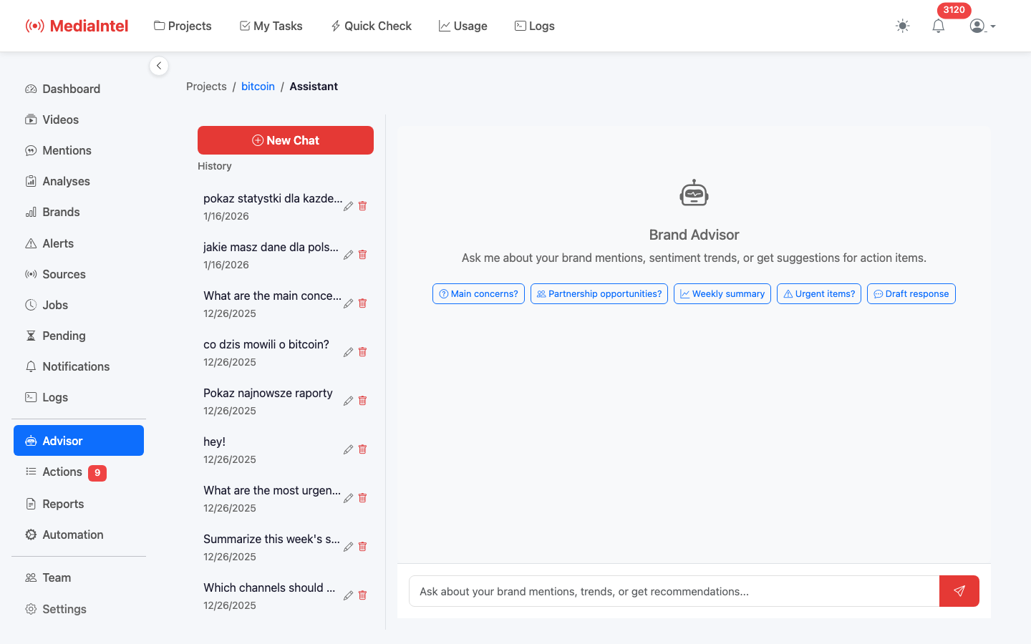The width and height of the screenshot is (1031, 644).
Task: Click the notification bell showing 3120
Action: click(x=939, y=26)
